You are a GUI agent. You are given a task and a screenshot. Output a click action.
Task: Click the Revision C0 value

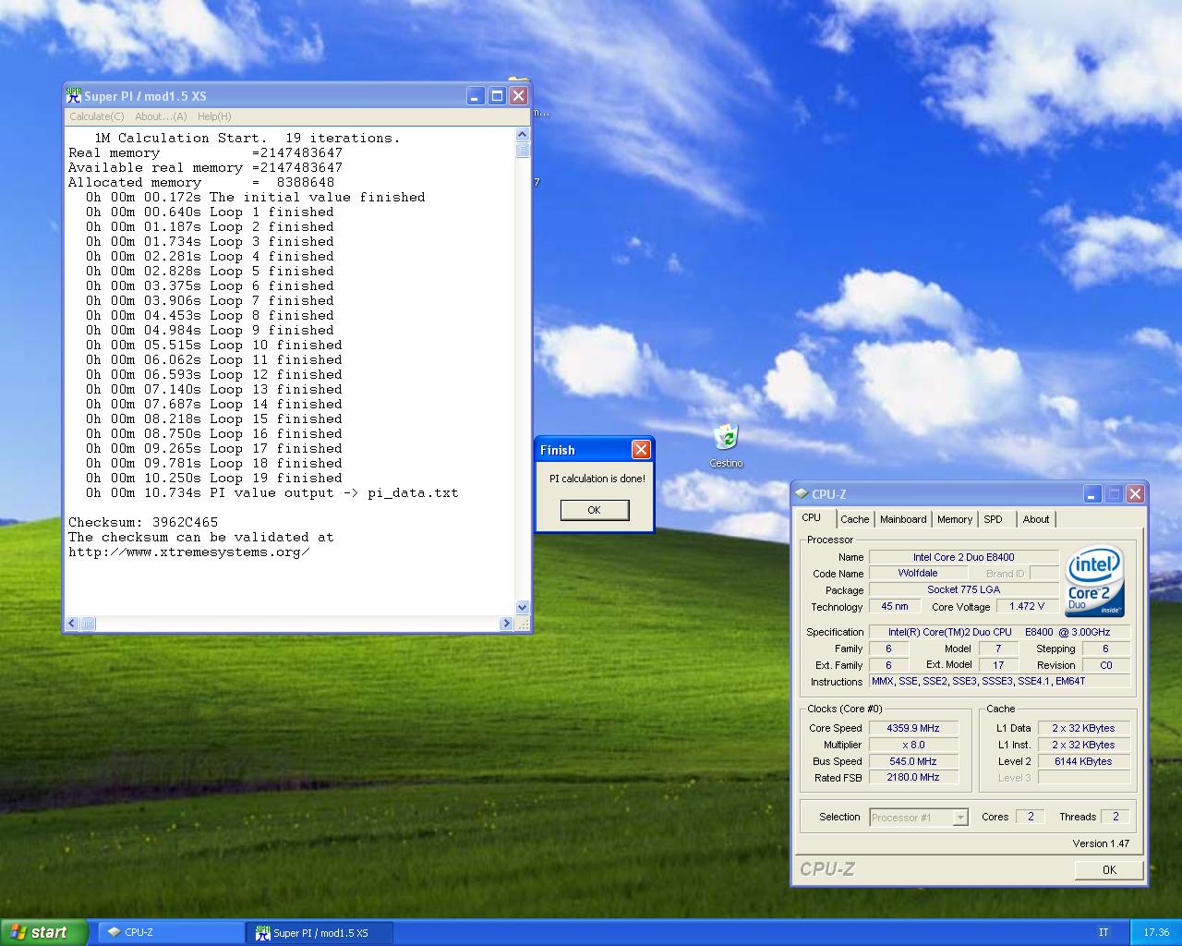coord(1105,665)
